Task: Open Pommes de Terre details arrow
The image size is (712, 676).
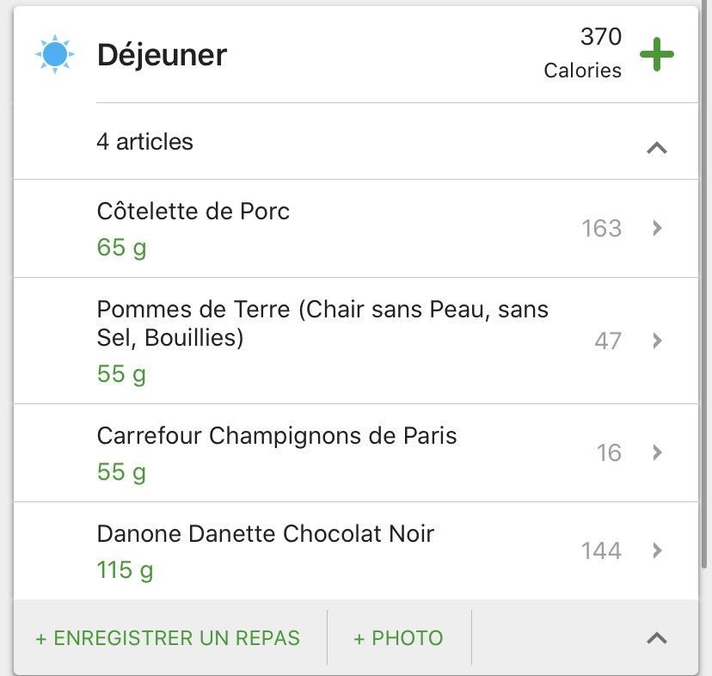Action: coord(657,341)
